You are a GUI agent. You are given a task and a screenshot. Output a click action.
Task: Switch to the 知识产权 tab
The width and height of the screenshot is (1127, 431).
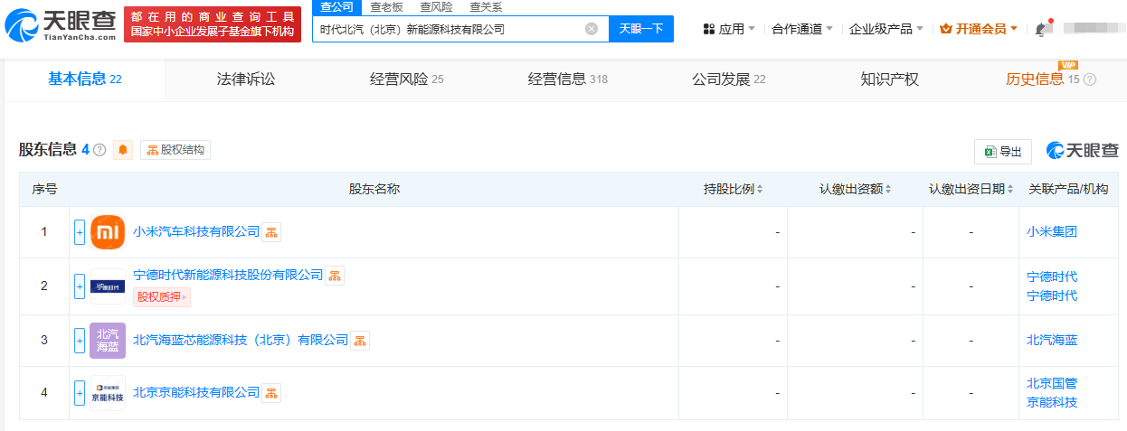890,80
